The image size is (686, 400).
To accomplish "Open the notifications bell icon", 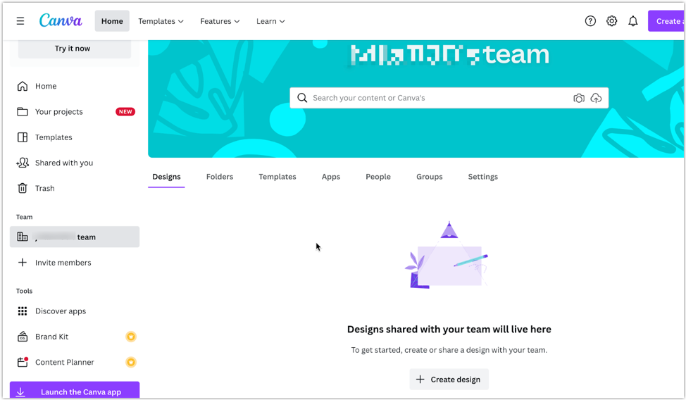I will click(x=632, y=21).
